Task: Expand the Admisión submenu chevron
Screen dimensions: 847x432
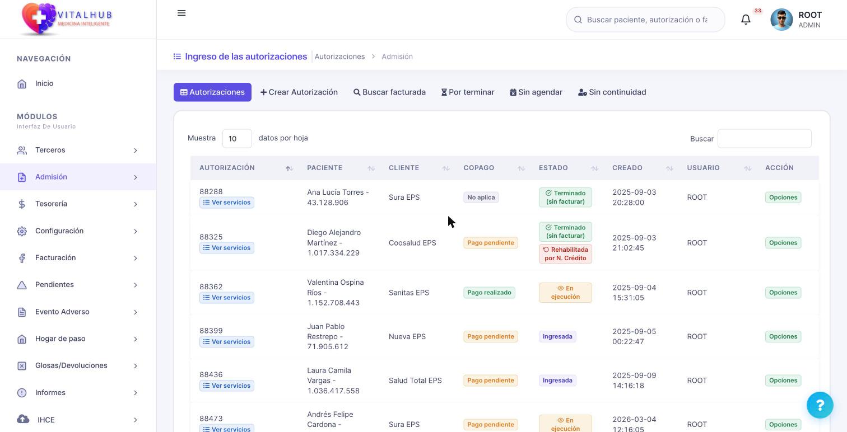Action: click(136, 177)
